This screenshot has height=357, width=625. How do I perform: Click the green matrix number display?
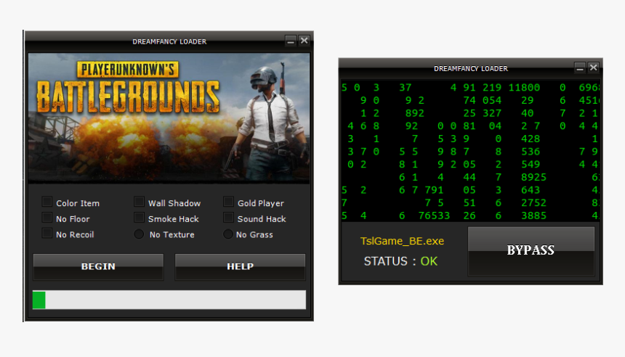point(470,151)
